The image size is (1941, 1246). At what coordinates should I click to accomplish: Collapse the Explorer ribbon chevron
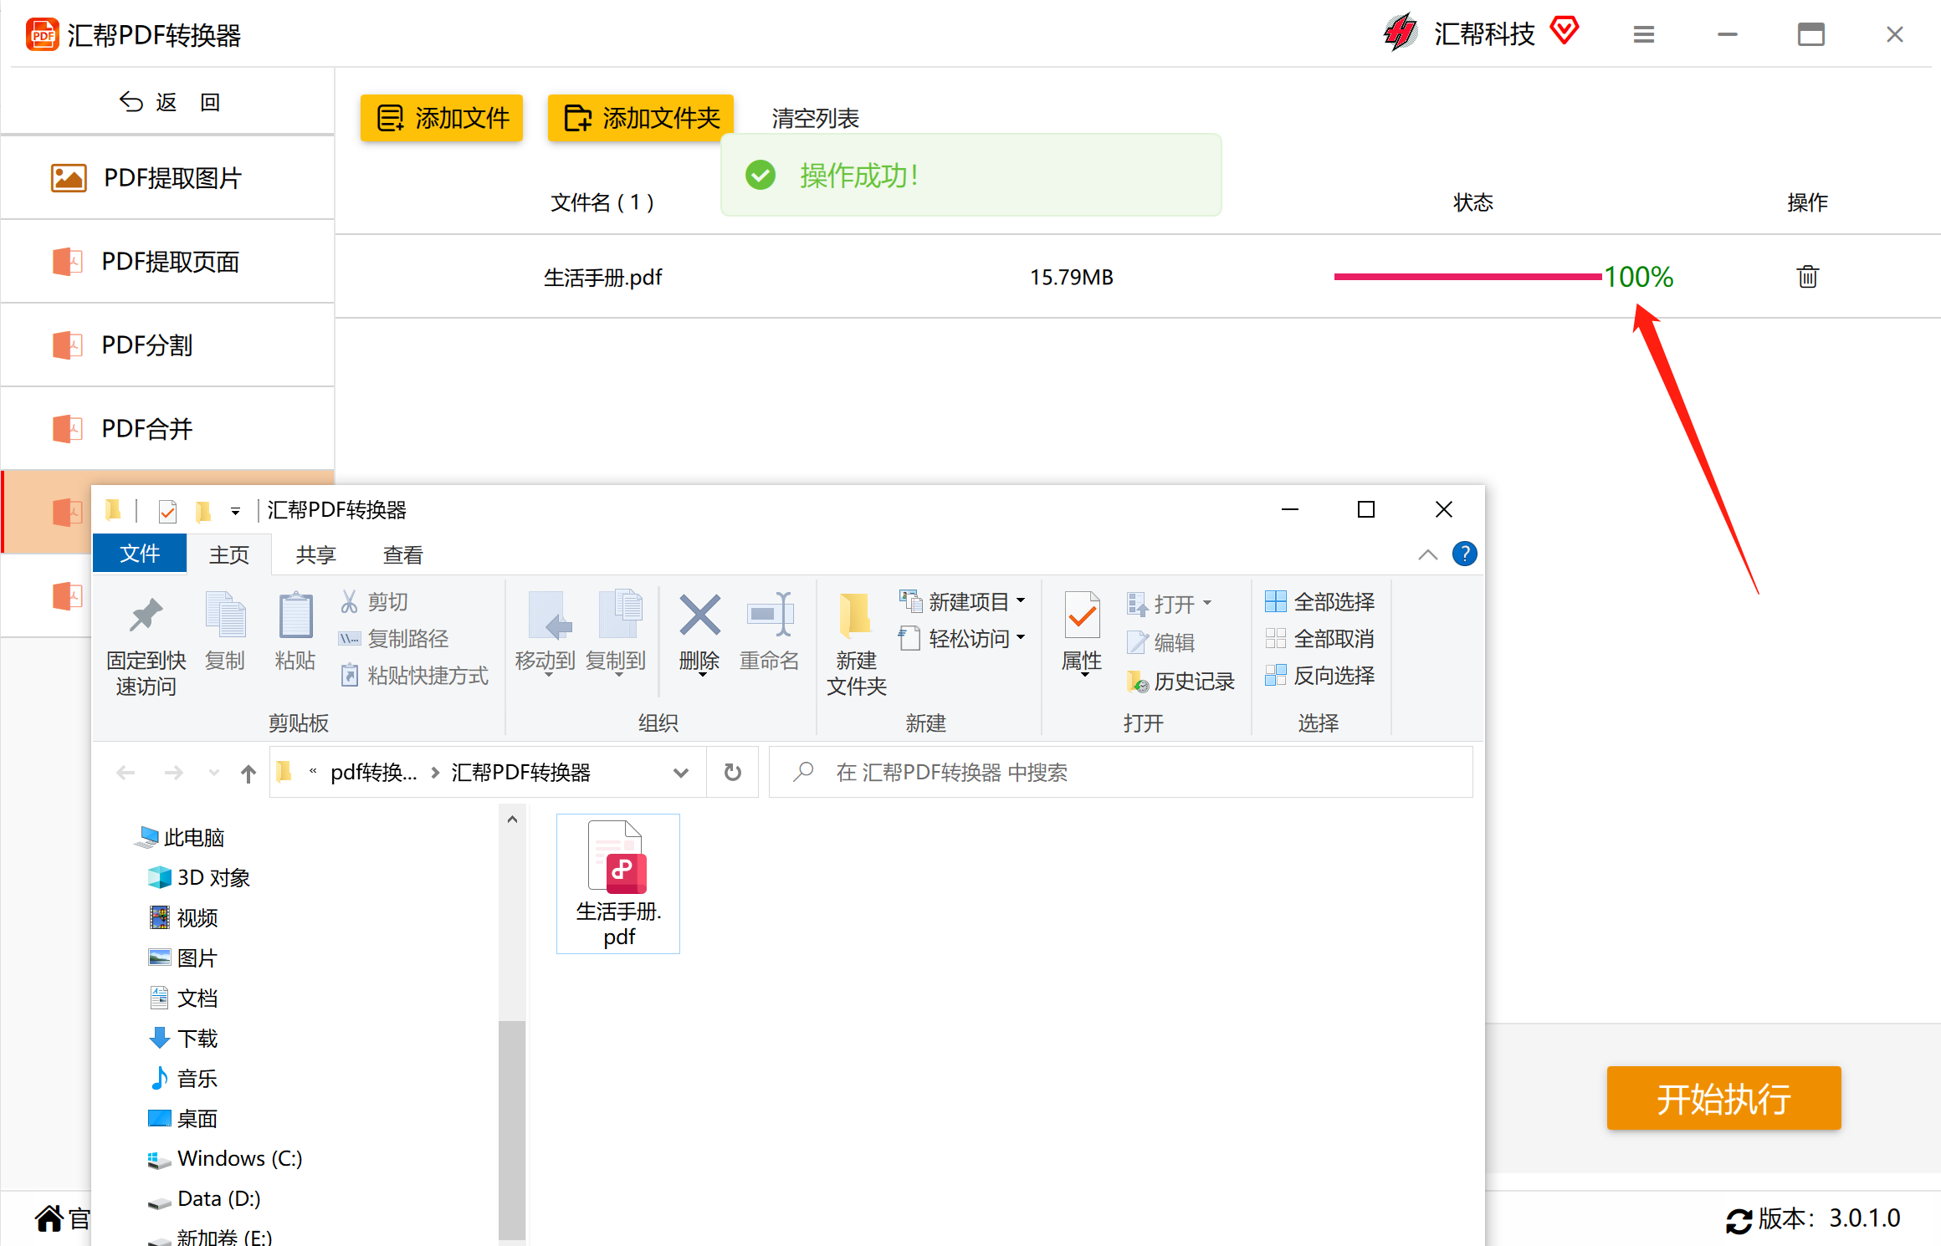pos(1427,554)
